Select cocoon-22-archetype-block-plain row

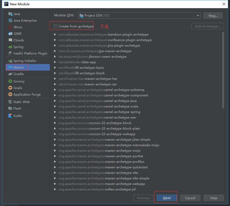click(x=138, y=129)
